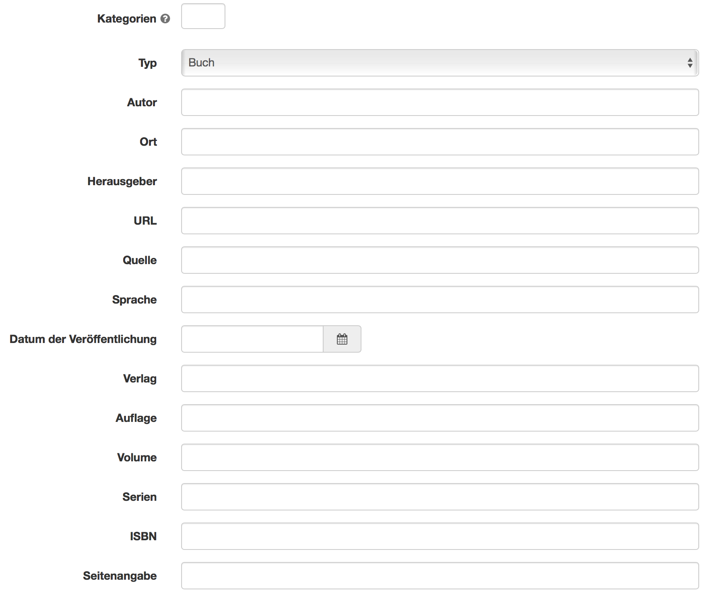Click the Datum der Veröffentlichung date field

click(x=252, y=339)
